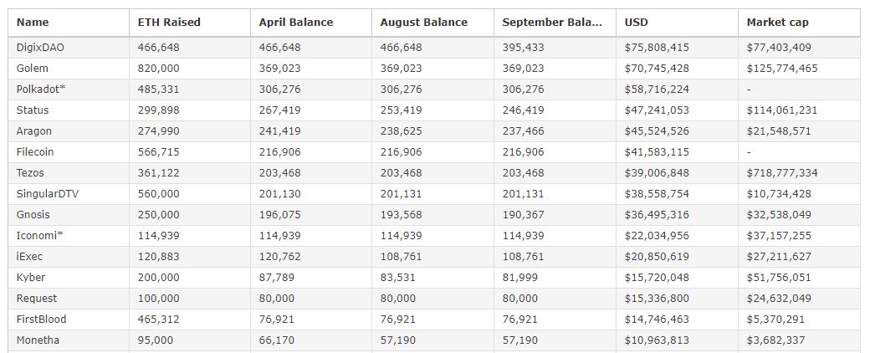Click the Golem row name
The width and height of the screenshot is (870, 353).
pyautogui.click(x=33, y=69)
